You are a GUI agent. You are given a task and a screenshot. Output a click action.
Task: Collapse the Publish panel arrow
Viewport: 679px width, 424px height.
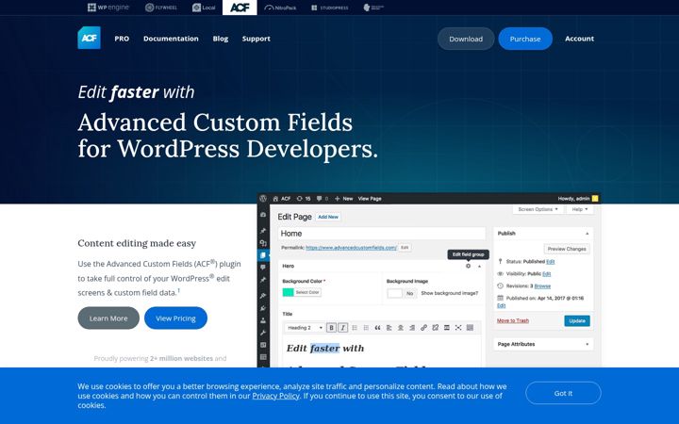(588, 234)
